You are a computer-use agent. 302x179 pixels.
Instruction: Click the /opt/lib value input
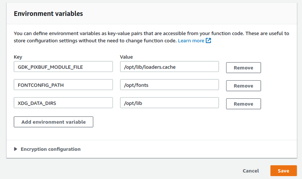(169, 103)
